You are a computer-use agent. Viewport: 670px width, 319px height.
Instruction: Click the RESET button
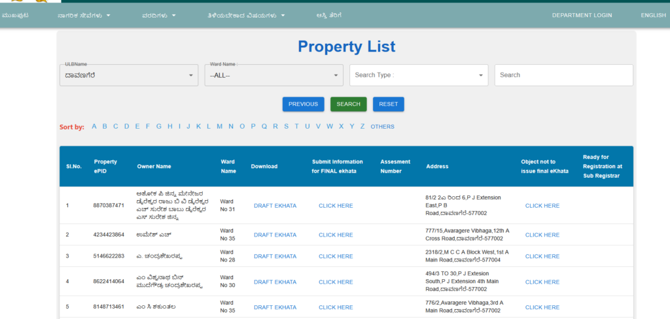pos(389,104)
